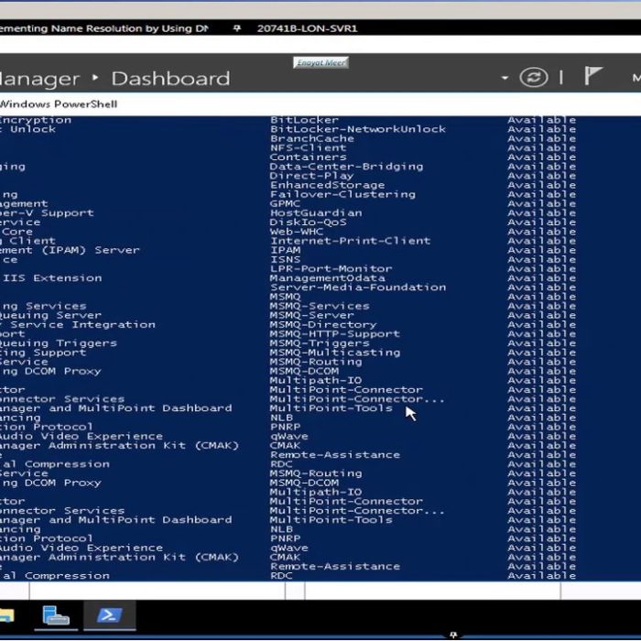Click the Enayat Meer label
Viewport: 641px width, 641px height.
click(x=320, y=62)
